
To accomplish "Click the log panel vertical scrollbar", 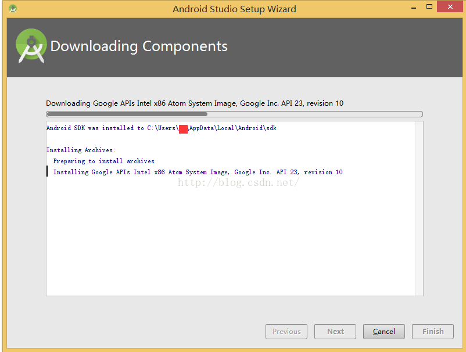I will pos(419,209).
